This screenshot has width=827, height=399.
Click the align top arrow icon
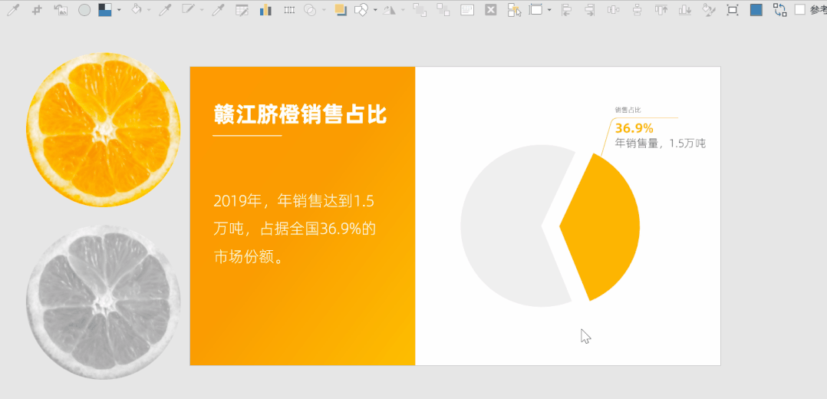661,9
